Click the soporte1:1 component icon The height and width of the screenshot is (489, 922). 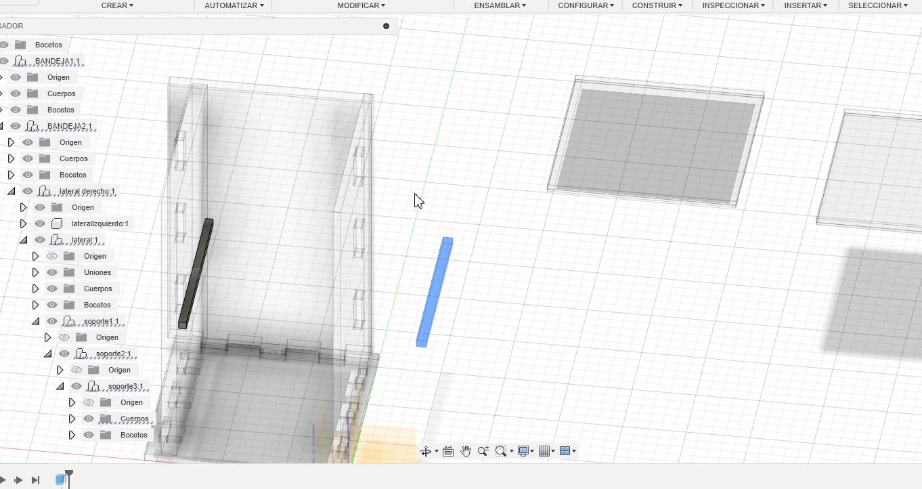tap(69, 321)
